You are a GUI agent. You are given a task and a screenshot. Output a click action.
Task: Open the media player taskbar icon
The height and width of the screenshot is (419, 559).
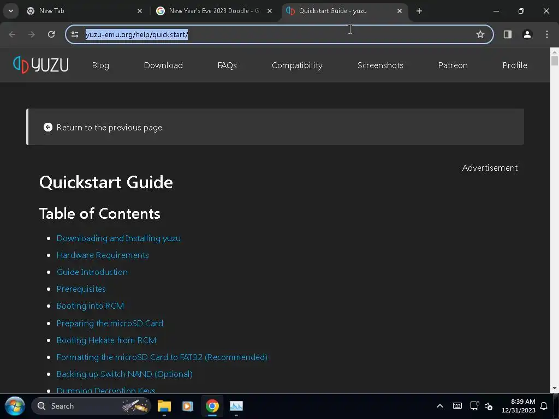pyautogui.click(x=188, y=406)
